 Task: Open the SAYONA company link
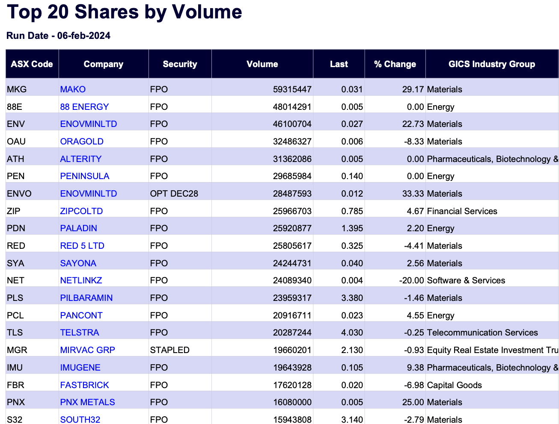click(x=78, y=263)
